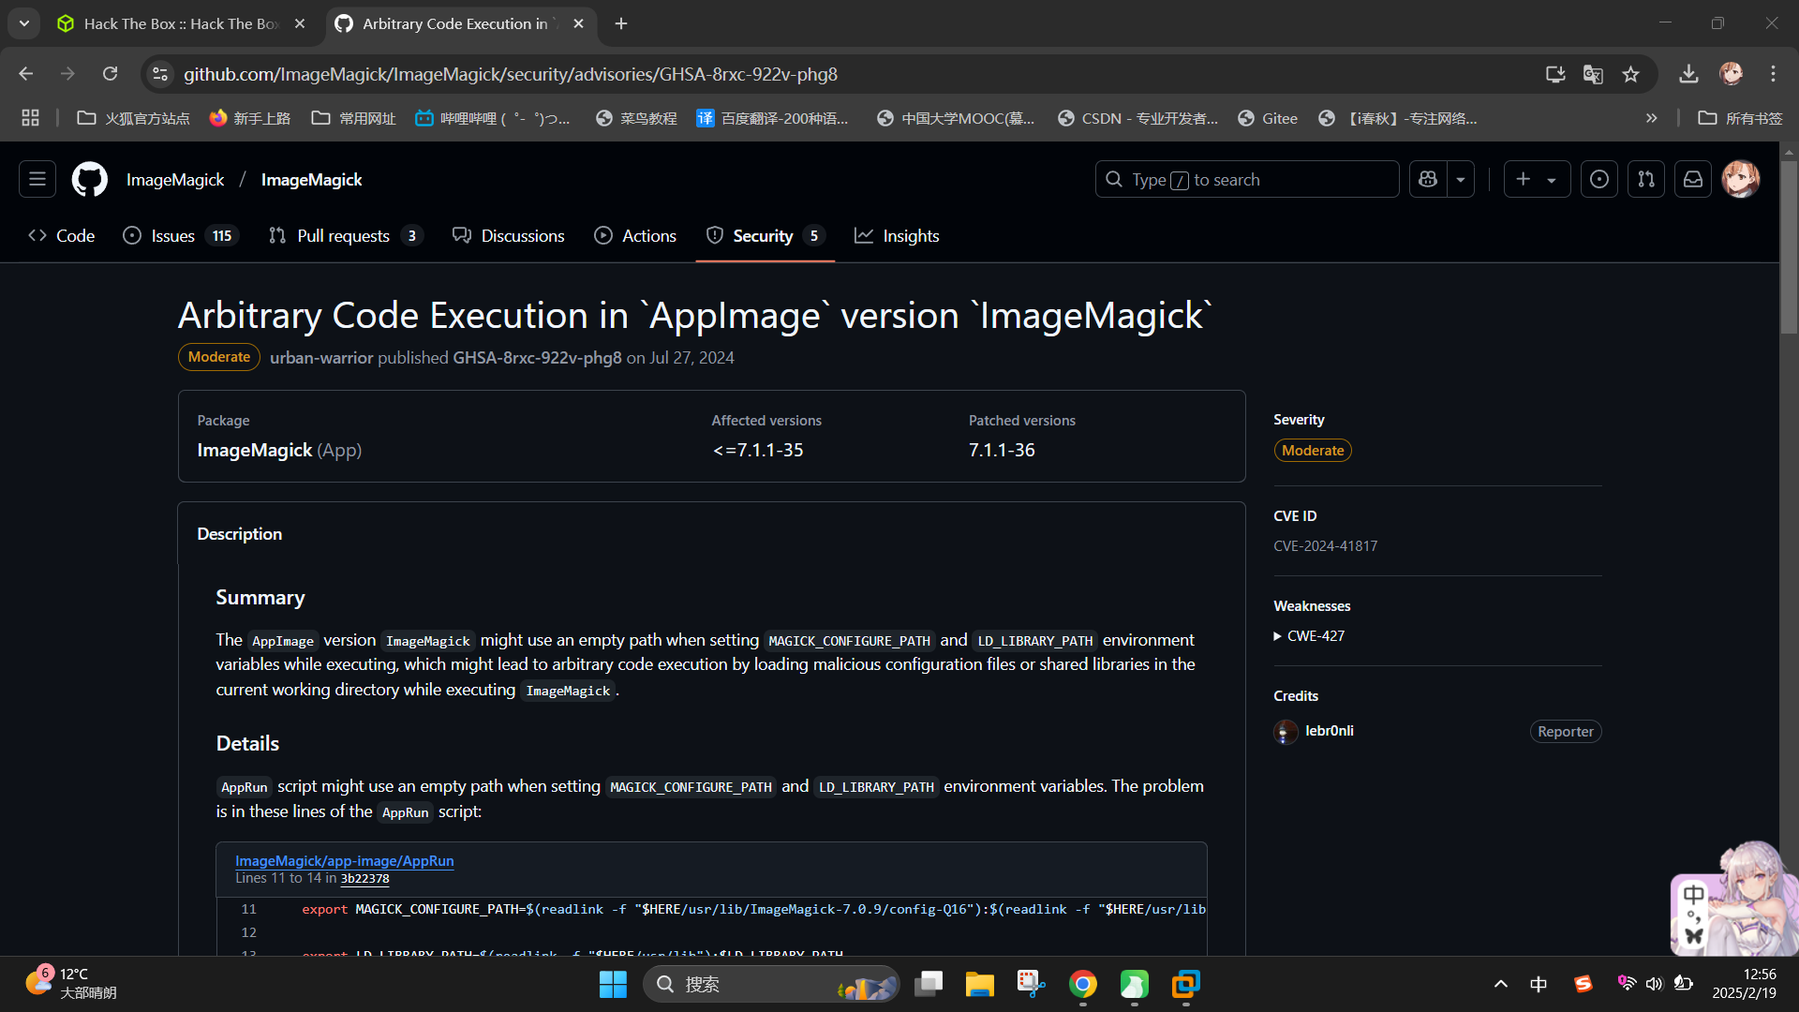The image size is (1799, 1012).
Task: Select the CVE-2024-41817 identifier text
Action: click(x=1325, y=546)
